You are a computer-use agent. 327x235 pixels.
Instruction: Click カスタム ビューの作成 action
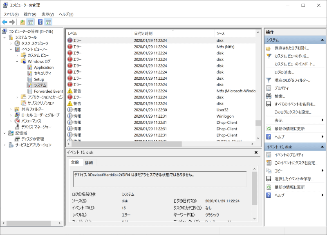(291, 56)
